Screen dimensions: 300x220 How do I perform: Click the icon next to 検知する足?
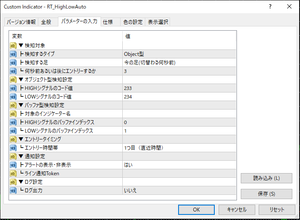point(13,62)
